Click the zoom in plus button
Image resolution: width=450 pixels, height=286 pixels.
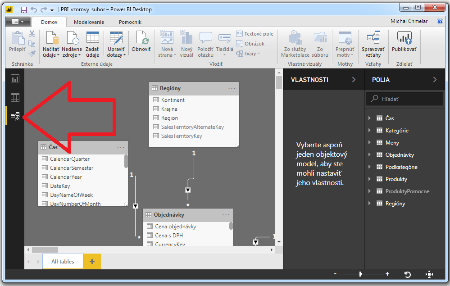[x=387, y=274]
